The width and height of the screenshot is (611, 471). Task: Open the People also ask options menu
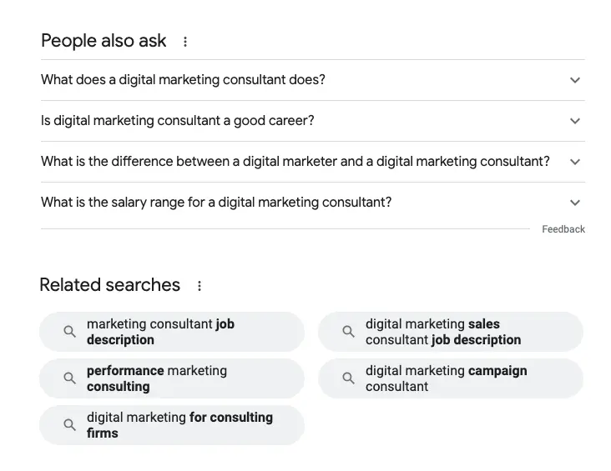click(x=185, y=42)
